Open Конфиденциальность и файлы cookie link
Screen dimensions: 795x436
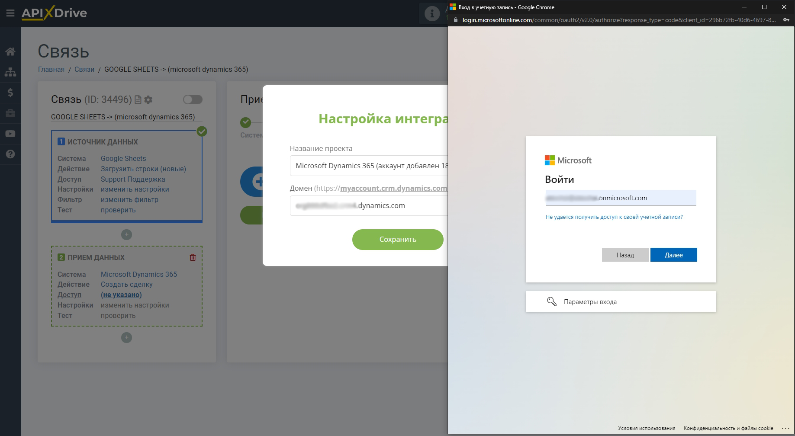pos(728,428)
